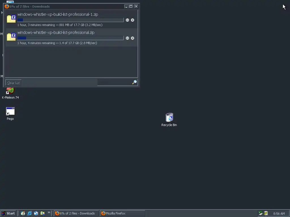The height and width of the screenshot is (217, 290).
Task: Cancel the professional-1.zip download
Action: pyautogui.click(x=133, y=20)
